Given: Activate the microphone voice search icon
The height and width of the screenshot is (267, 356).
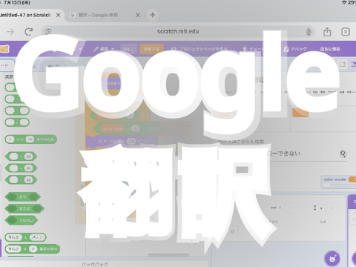Looking at the screenshot, I should (x=309, y=32).
